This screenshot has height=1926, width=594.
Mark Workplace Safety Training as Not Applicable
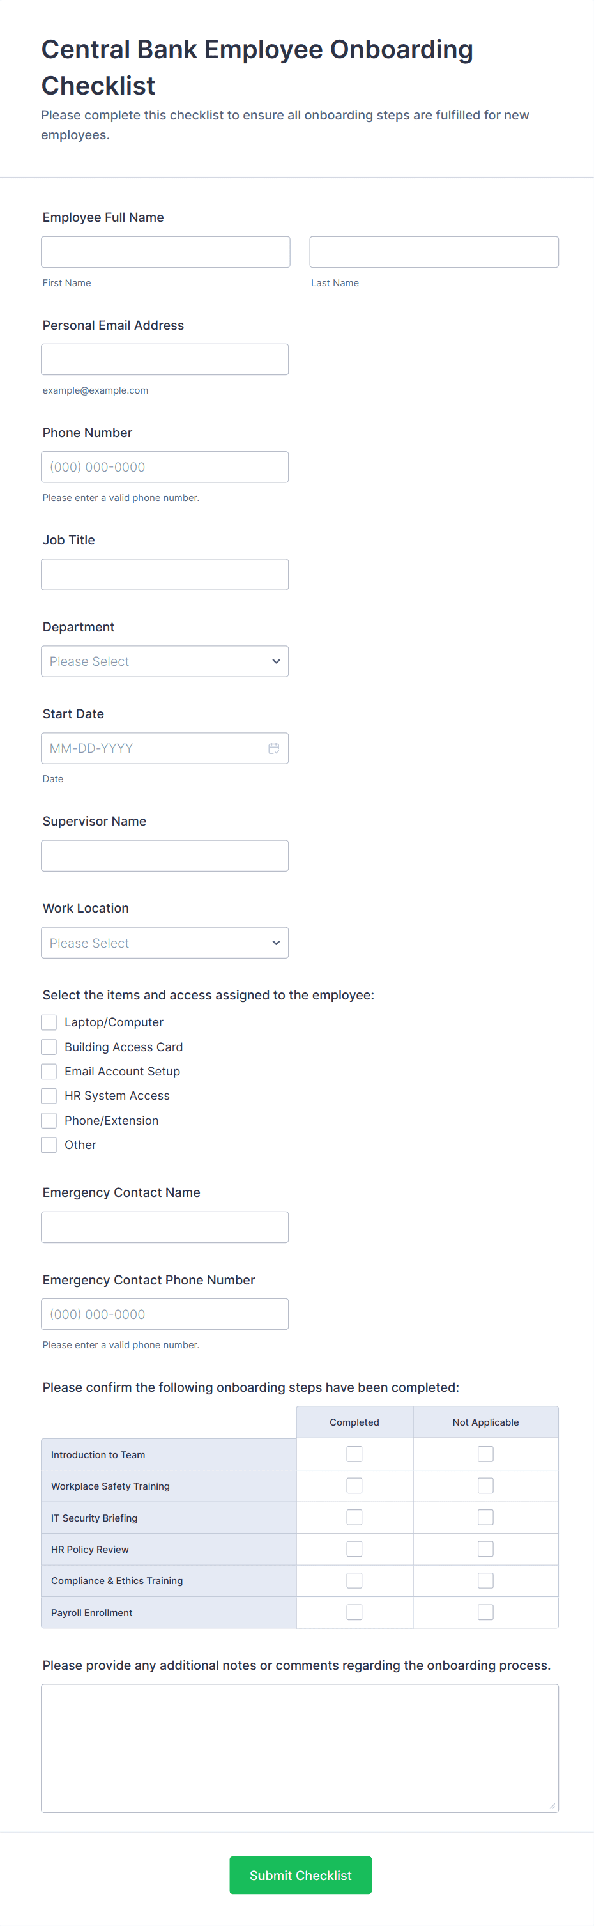(x=485, y=1486)
